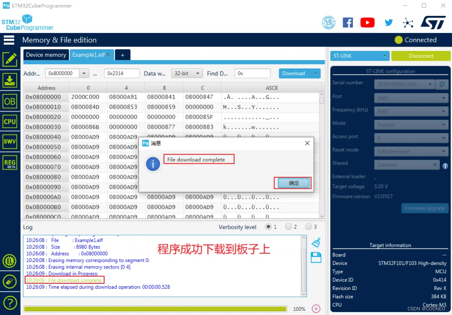Refresh the serial number list
Viewport: 452px width, 315px height.
442,84
